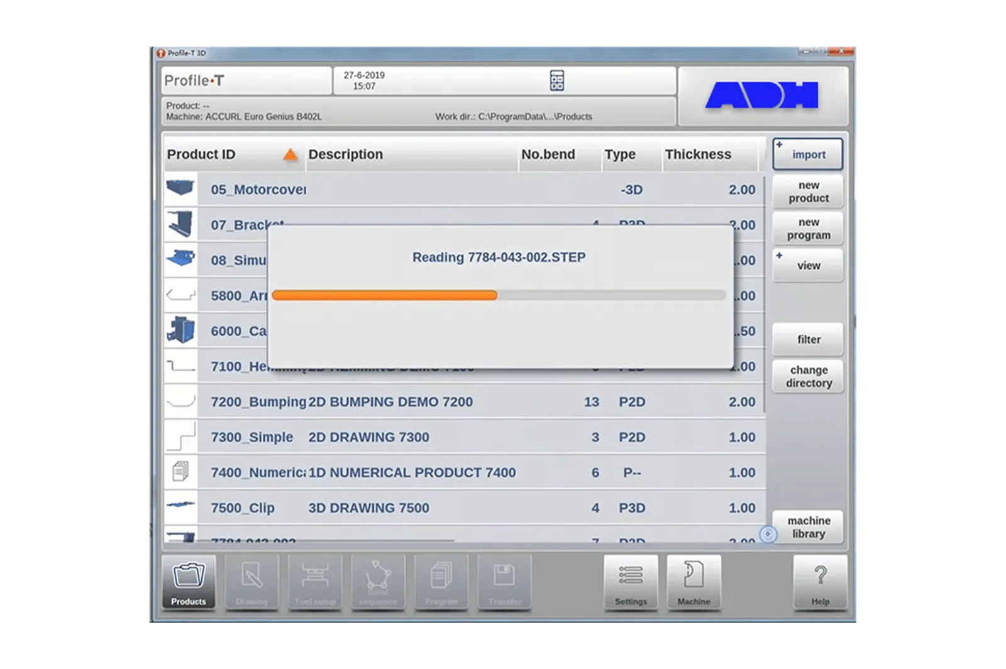Select the 7400_Numeric document icon
Viewport: 1006px width, 669px height.
[180, 471]
